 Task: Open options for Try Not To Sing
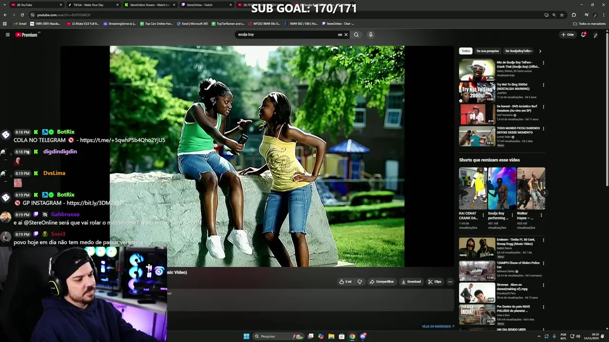[543, 85]
